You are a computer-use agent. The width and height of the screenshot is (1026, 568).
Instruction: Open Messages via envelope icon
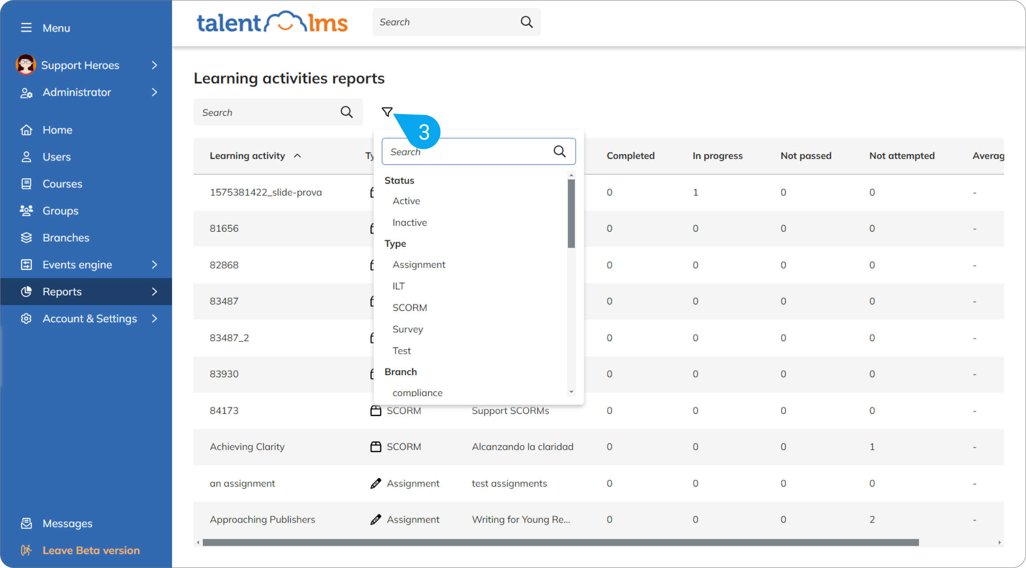coord(26,523)
